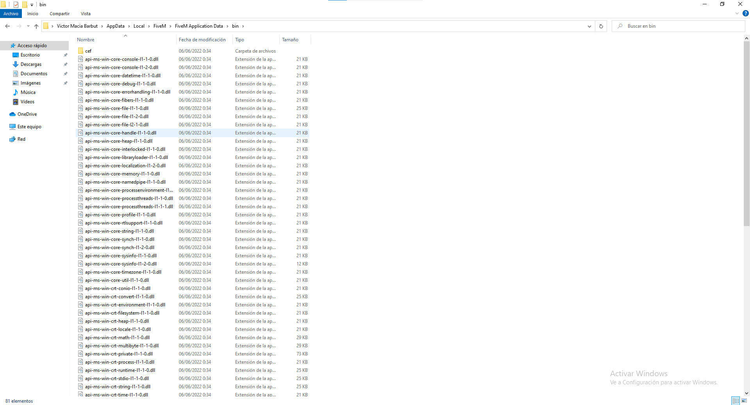Click the Back navigation arrow
Viewport: 750px width, 405px height.
coord(7,26)
